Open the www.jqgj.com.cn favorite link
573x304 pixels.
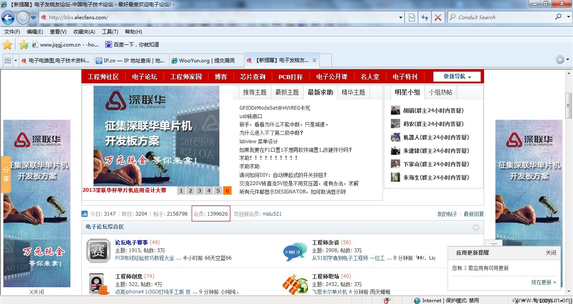[x=65, y=45]
